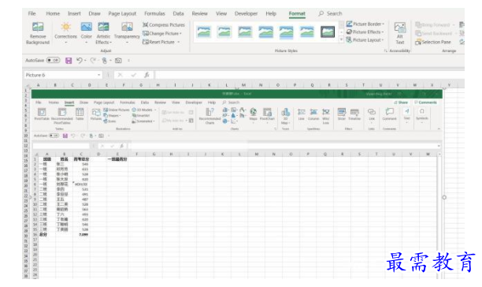Switch to the Formulas tab

154,13
